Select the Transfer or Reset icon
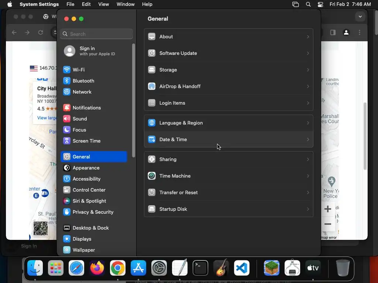The height and width of the screenshot is (283, 378). (152, 192)
